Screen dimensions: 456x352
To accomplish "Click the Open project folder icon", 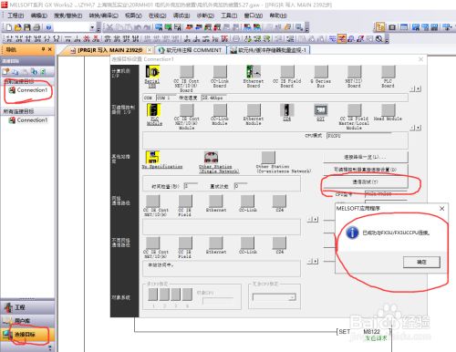I will pos(18,27).
